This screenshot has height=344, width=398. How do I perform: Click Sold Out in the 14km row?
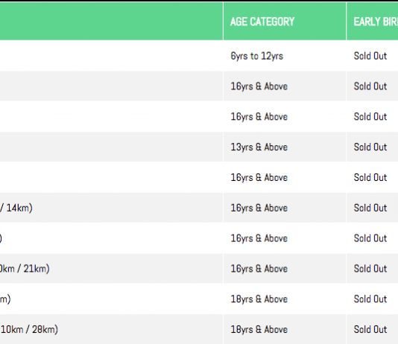370,208
